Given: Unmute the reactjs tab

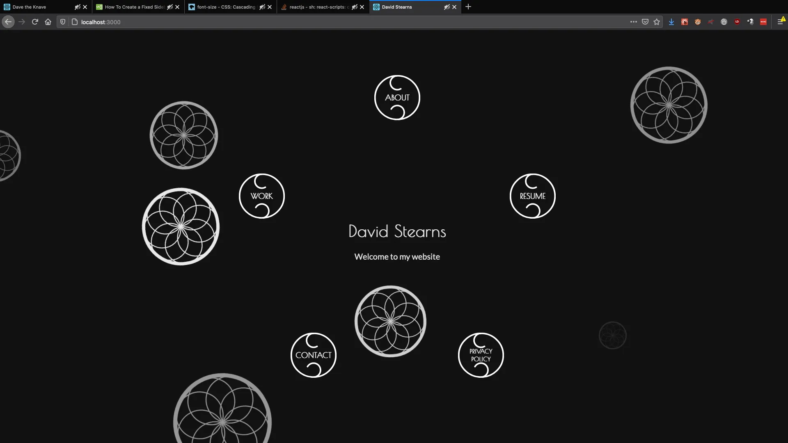Looking at the screenshot, I should click(x=354, y=7).
